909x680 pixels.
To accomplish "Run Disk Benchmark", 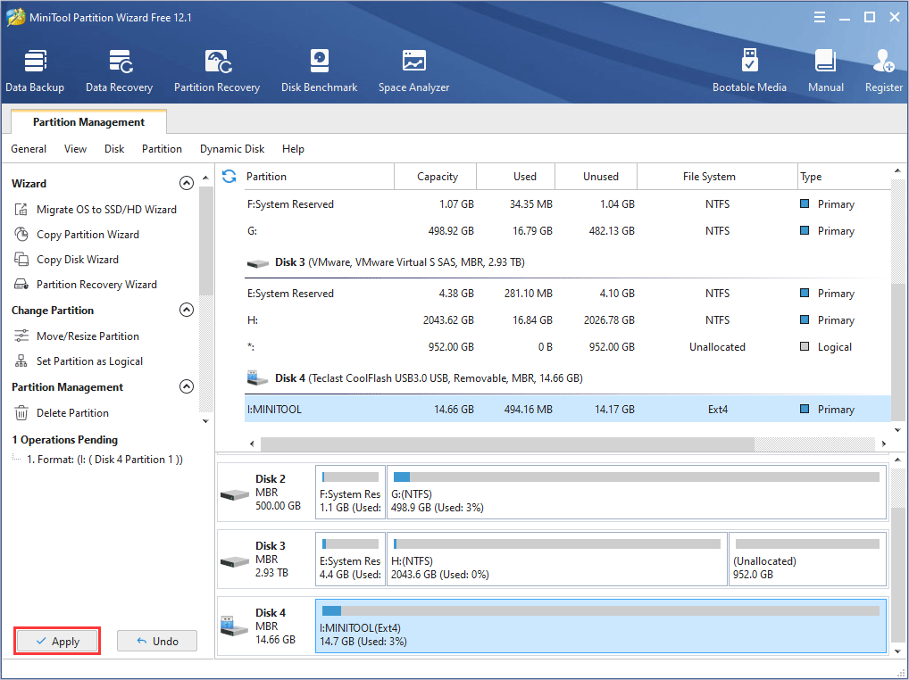I will [x=319, y=70].
